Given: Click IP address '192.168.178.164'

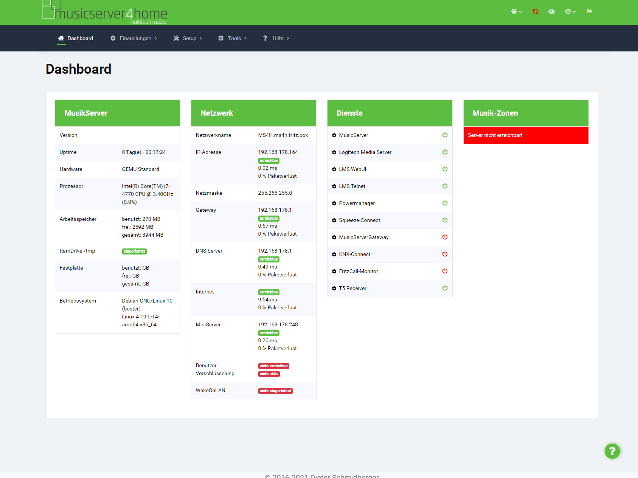Looking at the screenshot, I should point(278,152).
